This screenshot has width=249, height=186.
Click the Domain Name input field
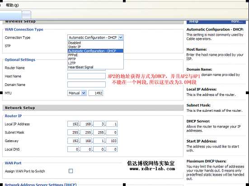coord(86,85)
